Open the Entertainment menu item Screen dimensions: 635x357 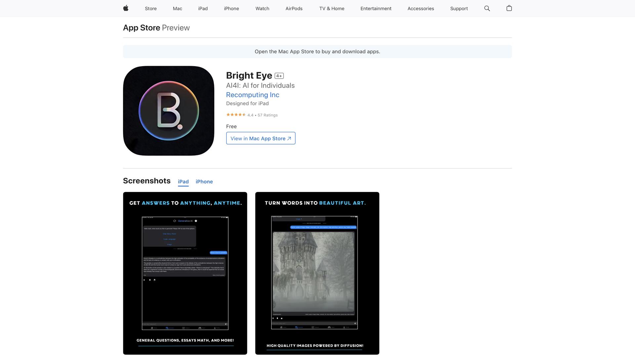click(376, 8)
